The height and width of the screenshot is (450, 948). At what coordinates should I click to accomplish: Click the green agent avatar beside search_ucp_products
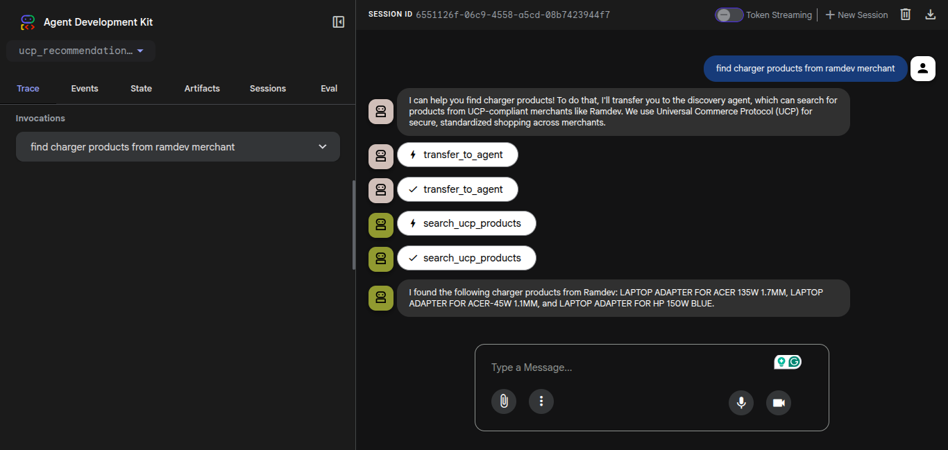click(380, 225)
